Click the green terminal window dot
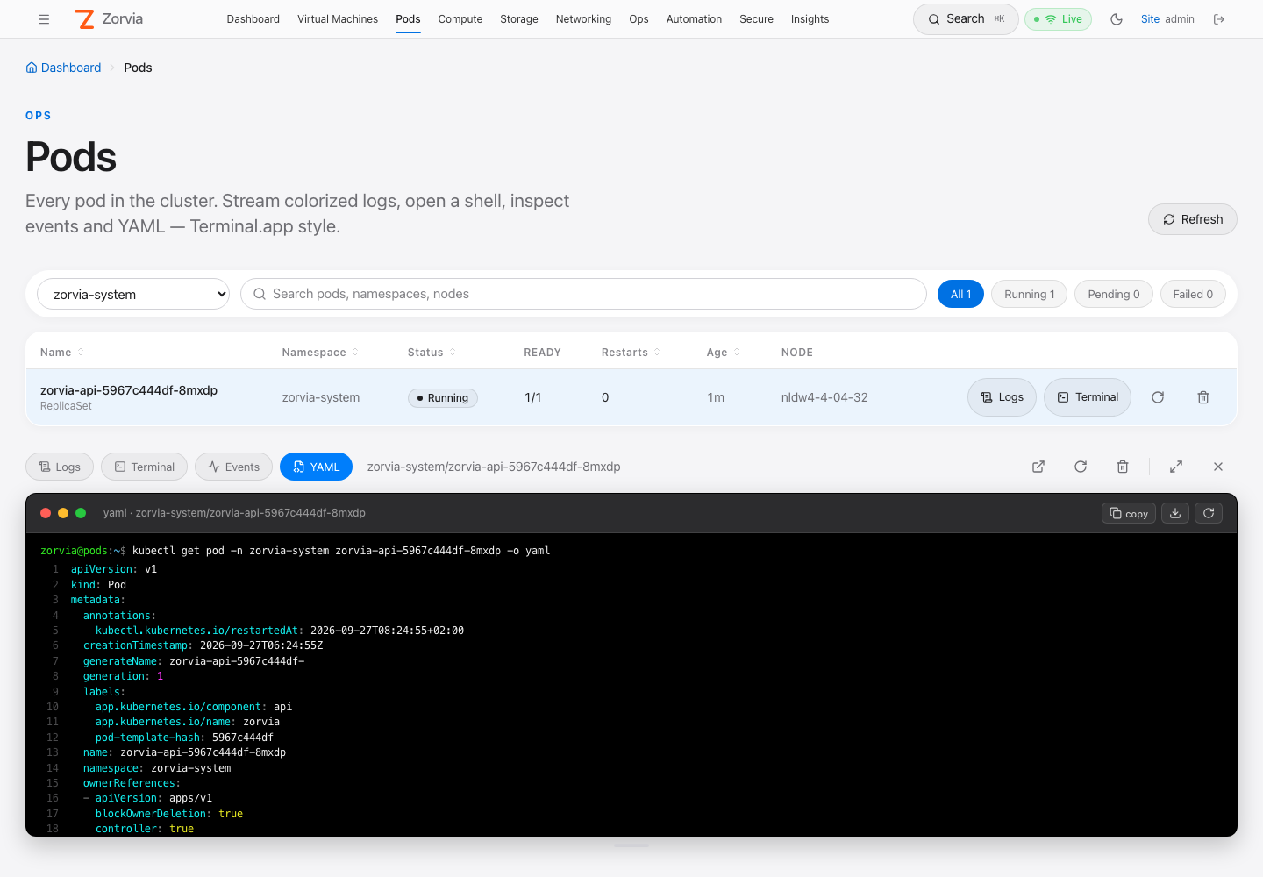 coord(81,513)
